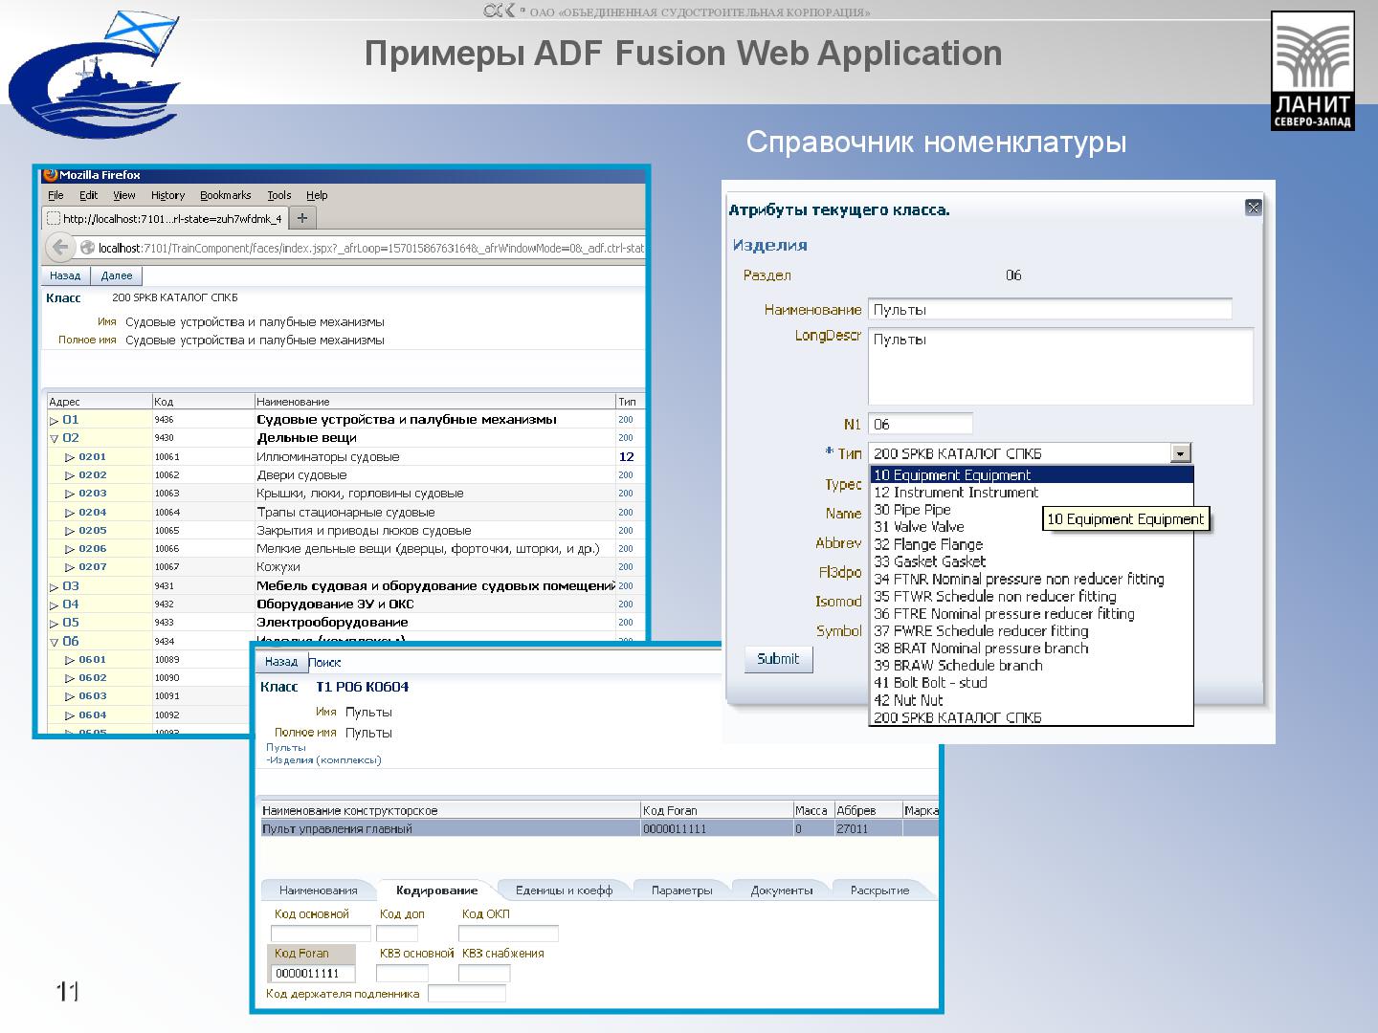Switch to the Наименования tab

tap(321, 890)
